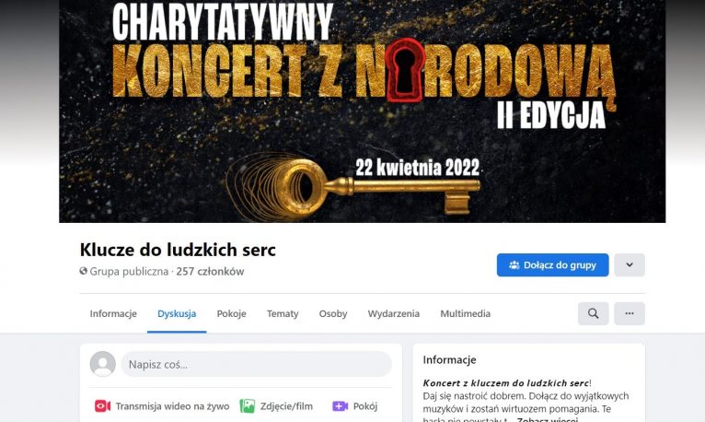Open the Pokoje tab
This screenshot has width=705, height=422.
pos(232,313)
